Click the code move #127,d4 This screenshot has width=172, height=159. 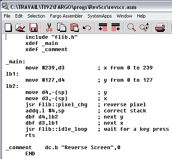(45, 80)
